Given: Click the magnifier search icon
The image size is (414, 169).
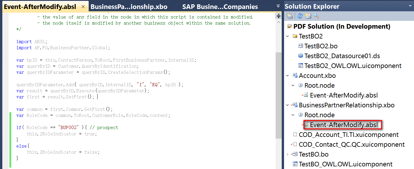Looking at the screenshot, I should [316, 16].
